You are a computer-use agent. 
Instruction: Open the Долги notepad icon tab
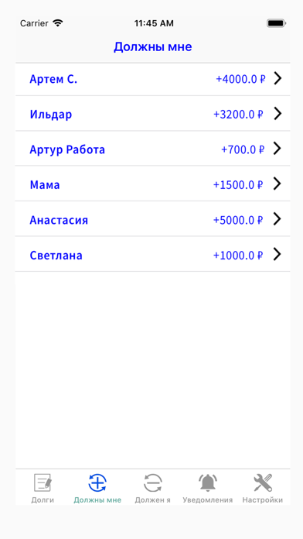tap(43, 482)
